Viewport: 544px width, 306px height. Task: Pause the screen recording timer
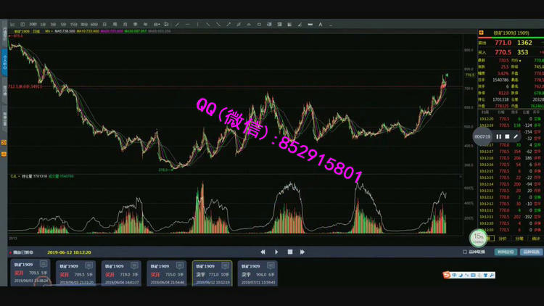click(x=498, y=136)
